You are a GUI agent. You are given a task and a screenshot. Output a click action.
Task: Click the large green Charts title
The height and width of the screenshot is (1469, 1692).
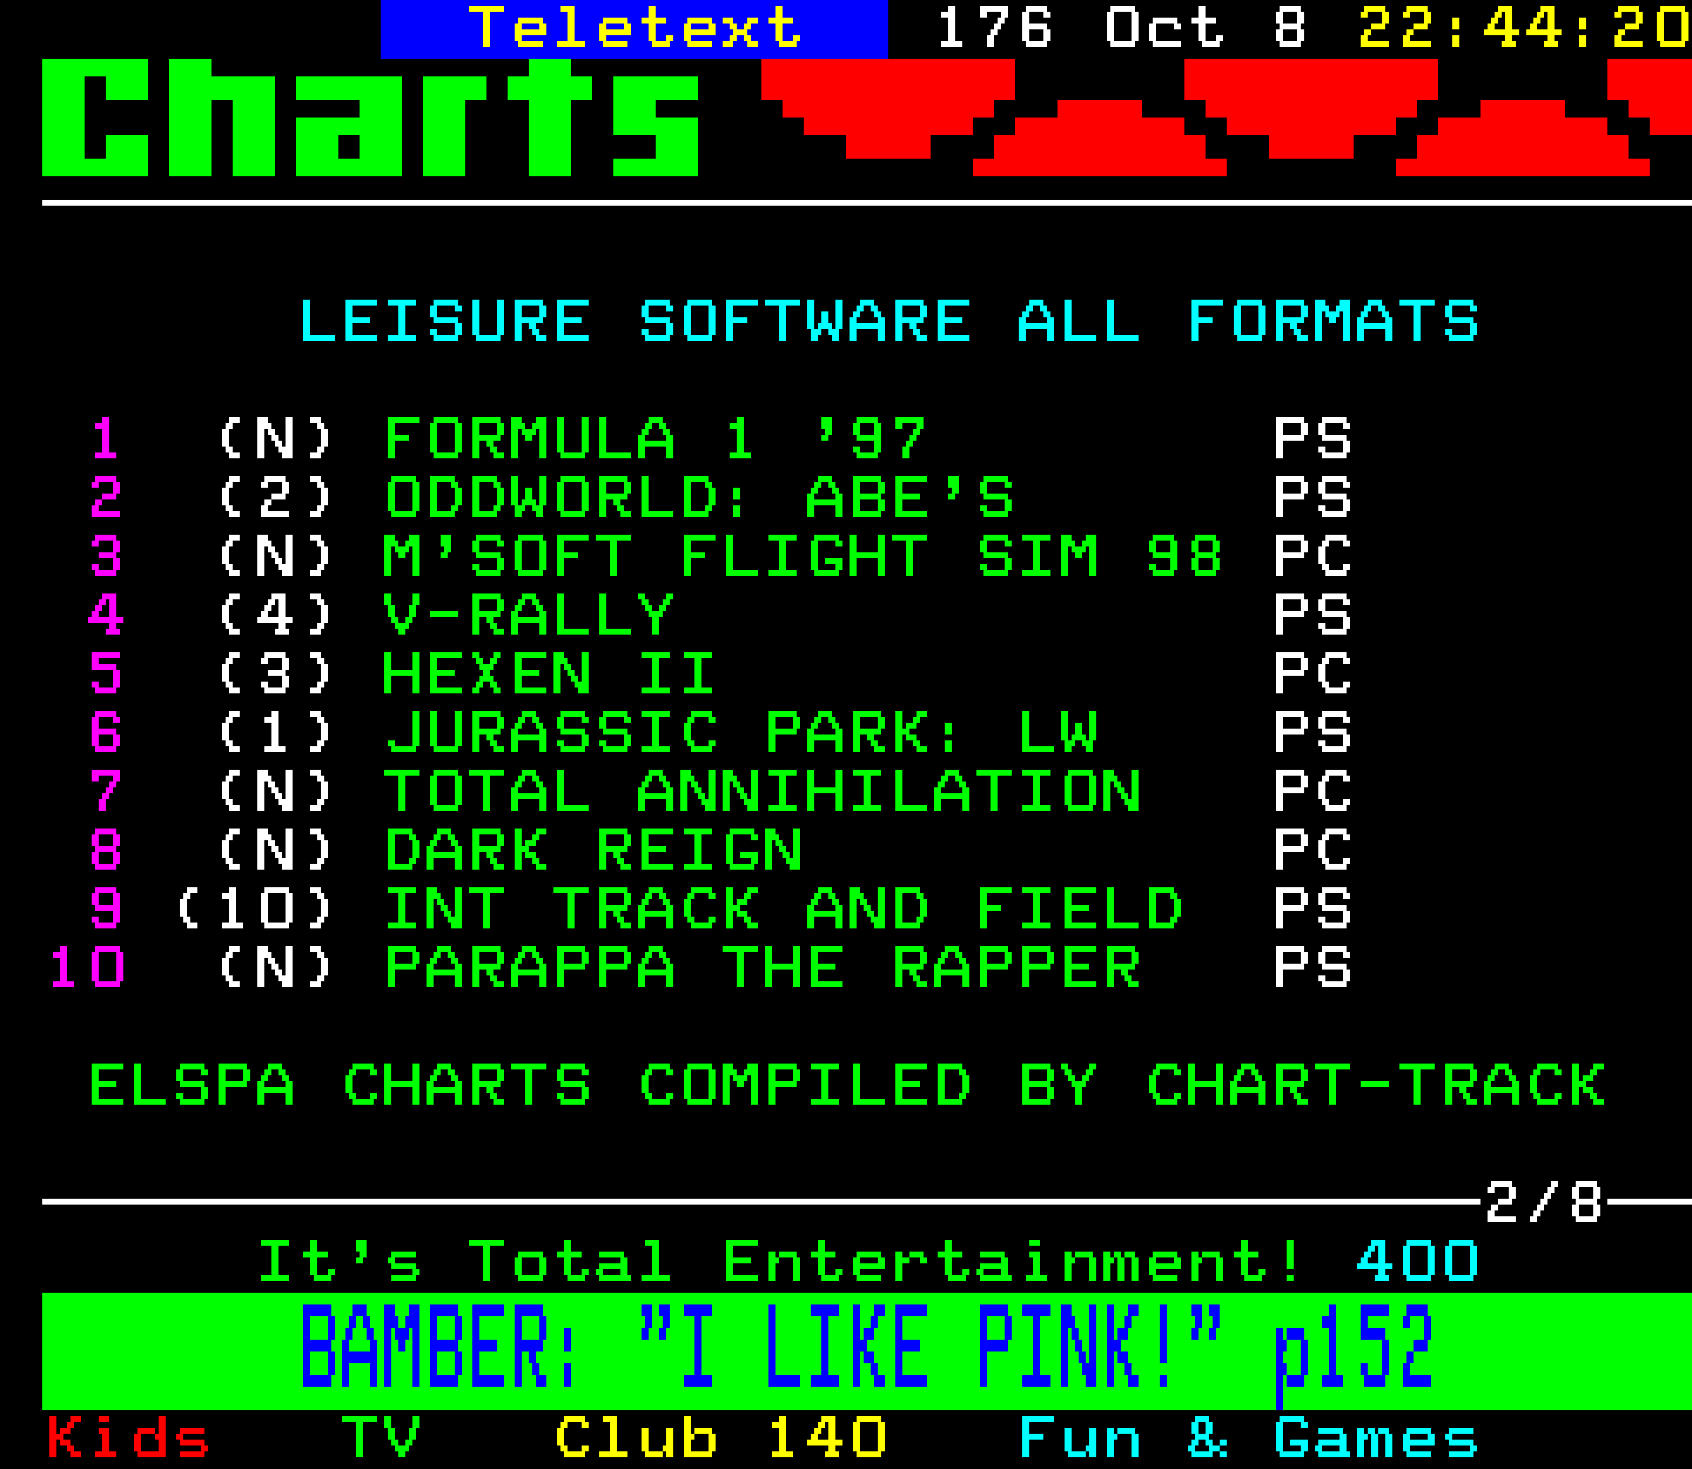coord(371,118)
